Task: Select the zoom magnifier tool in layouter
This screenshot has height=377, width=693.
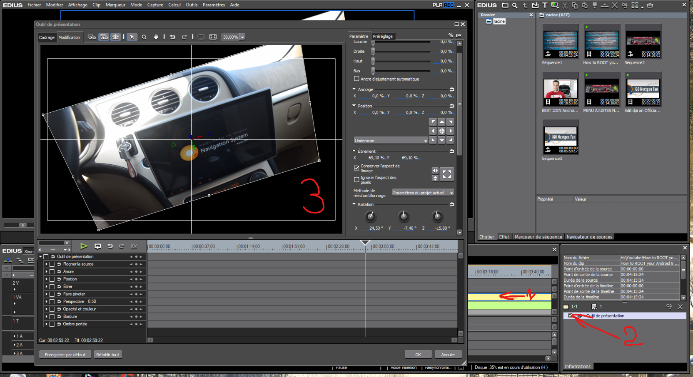Action: click(144, 37)
